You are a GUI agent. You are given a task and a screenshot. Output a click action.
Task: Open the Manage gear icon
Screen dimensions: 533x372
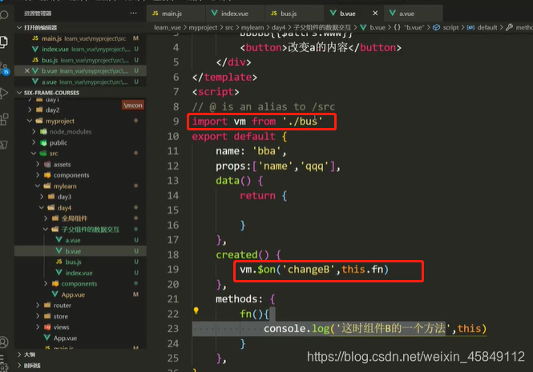point(3,366)
